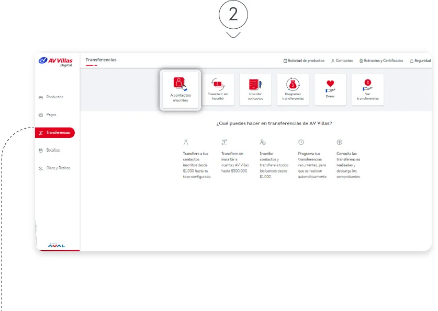Click the down chevron below step 2
438x311 pixels.
pyautogui.click(x=233, y=35)
